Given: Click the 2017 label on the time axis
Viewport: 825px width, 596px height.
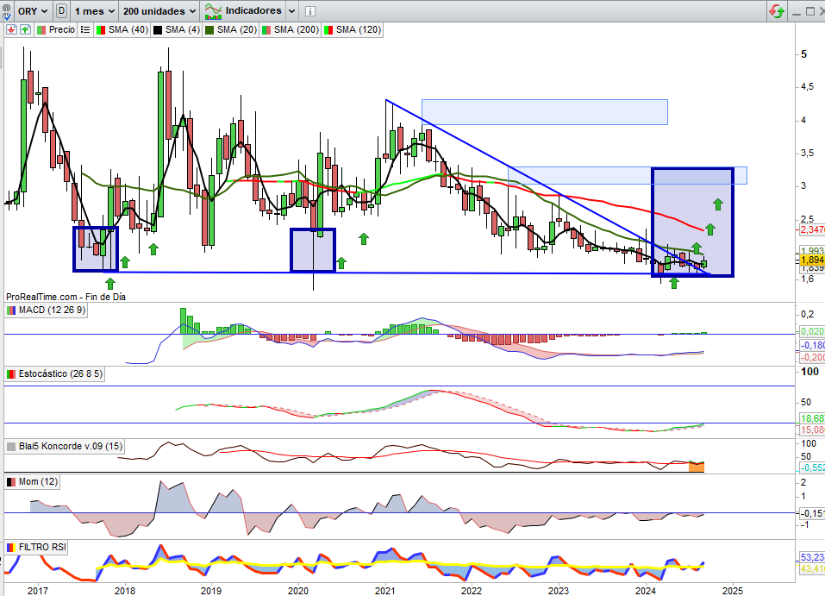Looking at the screenshot, I should pyautogui.click(x=38, y=591).
